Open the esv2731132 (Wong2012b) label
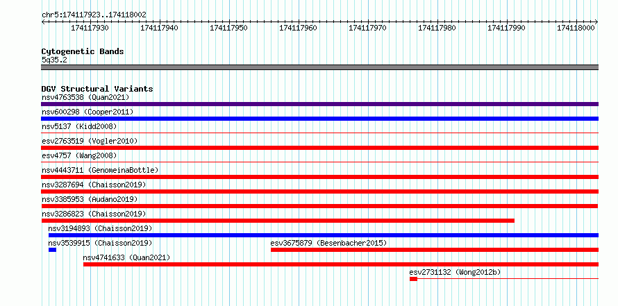618x306 pixels. (x=456, y=272)
